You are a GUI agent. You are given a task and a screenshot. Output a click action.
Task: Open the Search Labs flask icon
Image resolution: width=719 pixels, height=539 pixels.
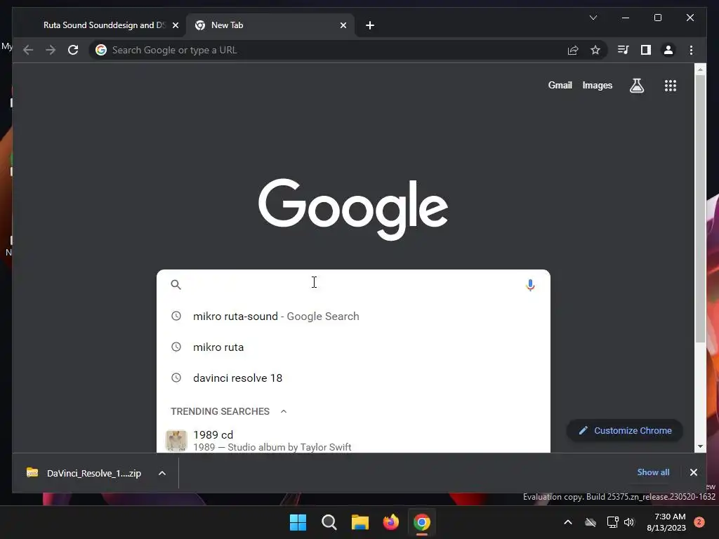coord(636,86)
